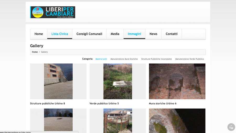Open Mura storiche Urbino 6 thumbnail
Screen dimensions: 236x133
coord(177,81)
